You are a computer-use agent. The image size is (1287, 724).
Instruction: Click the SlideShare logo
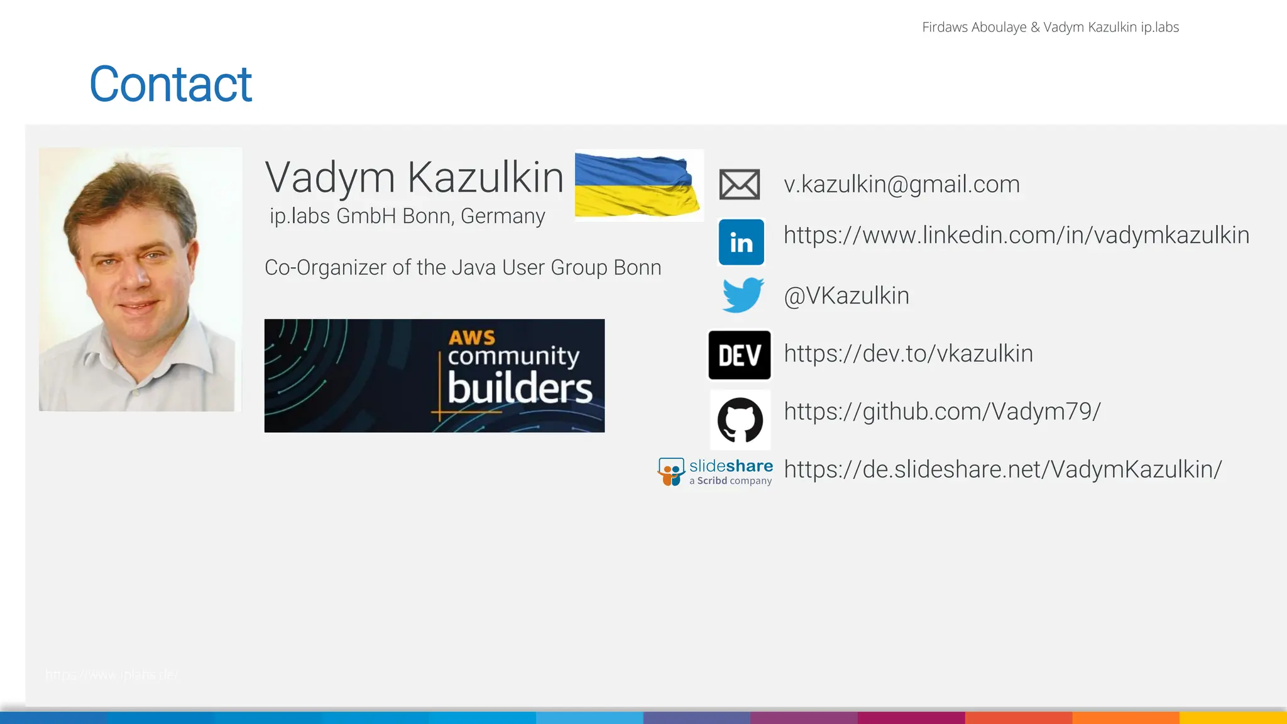715,471
